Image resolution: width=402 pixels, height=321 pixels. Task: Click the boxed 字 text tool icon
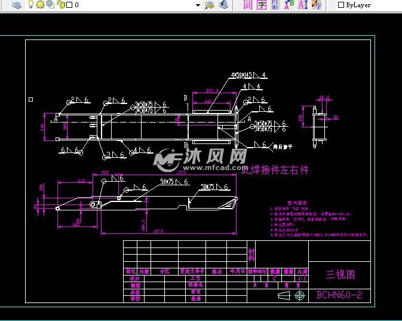click(262, 5)
